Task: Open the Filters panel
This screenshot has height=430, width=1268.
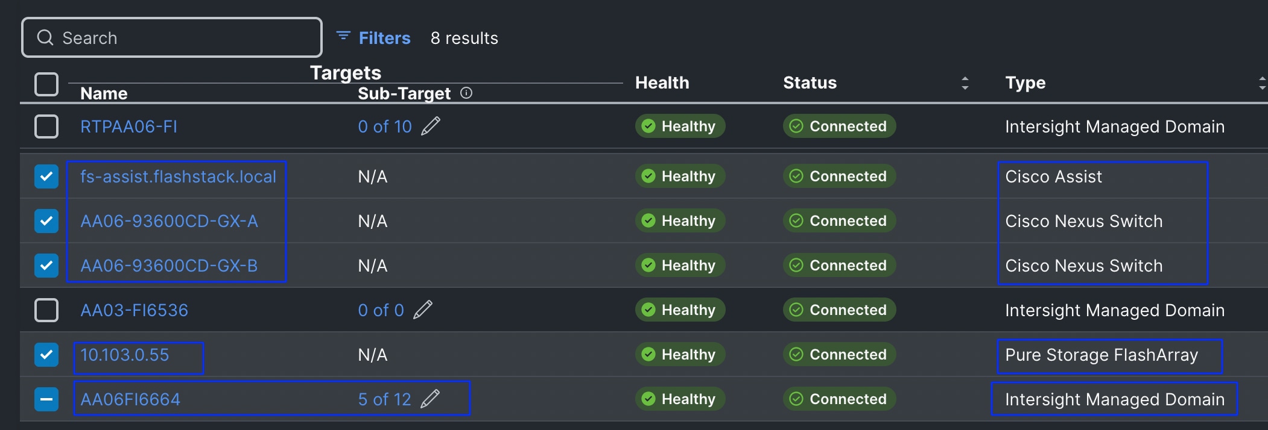Action: tap(385, 37)
